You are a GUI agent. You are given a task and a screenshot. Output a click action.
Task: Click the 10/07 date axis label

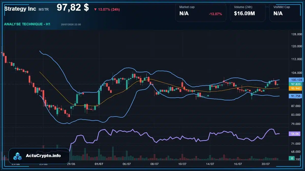(x=182, y=164)
